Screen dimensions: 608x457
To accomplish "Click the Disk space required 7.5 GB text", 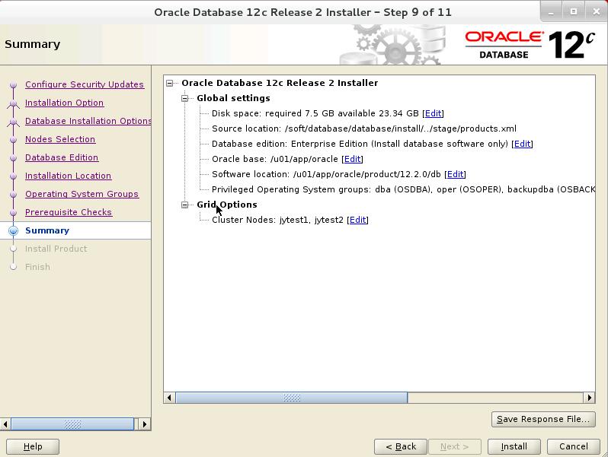I will coord(315,113).
